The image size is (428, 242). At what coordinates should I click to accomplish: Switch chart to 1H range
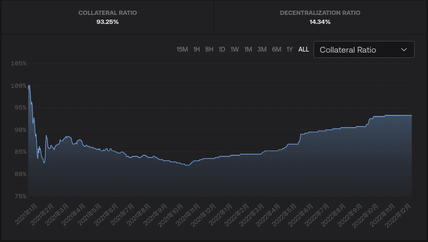pos(196,49)
